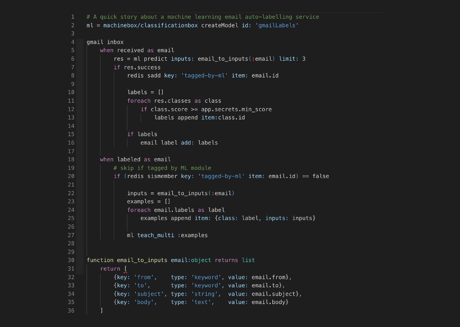Click 'email.body' on line 35
This screenshot has height=327, width=460.
tap(269, 302)
